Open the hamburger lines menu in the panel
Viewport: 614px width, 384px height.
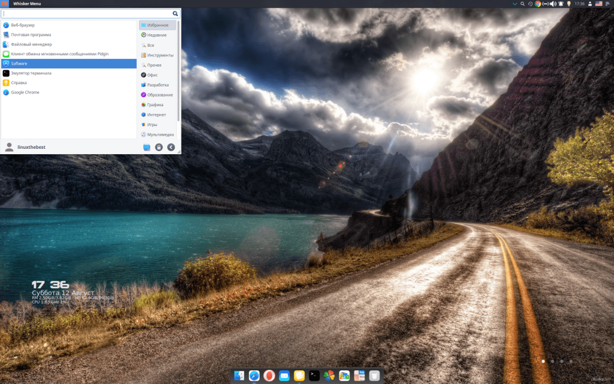607,4
